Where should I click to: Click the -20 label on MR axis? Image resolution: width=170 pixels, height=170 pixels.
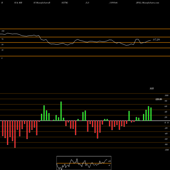(166, 128)
